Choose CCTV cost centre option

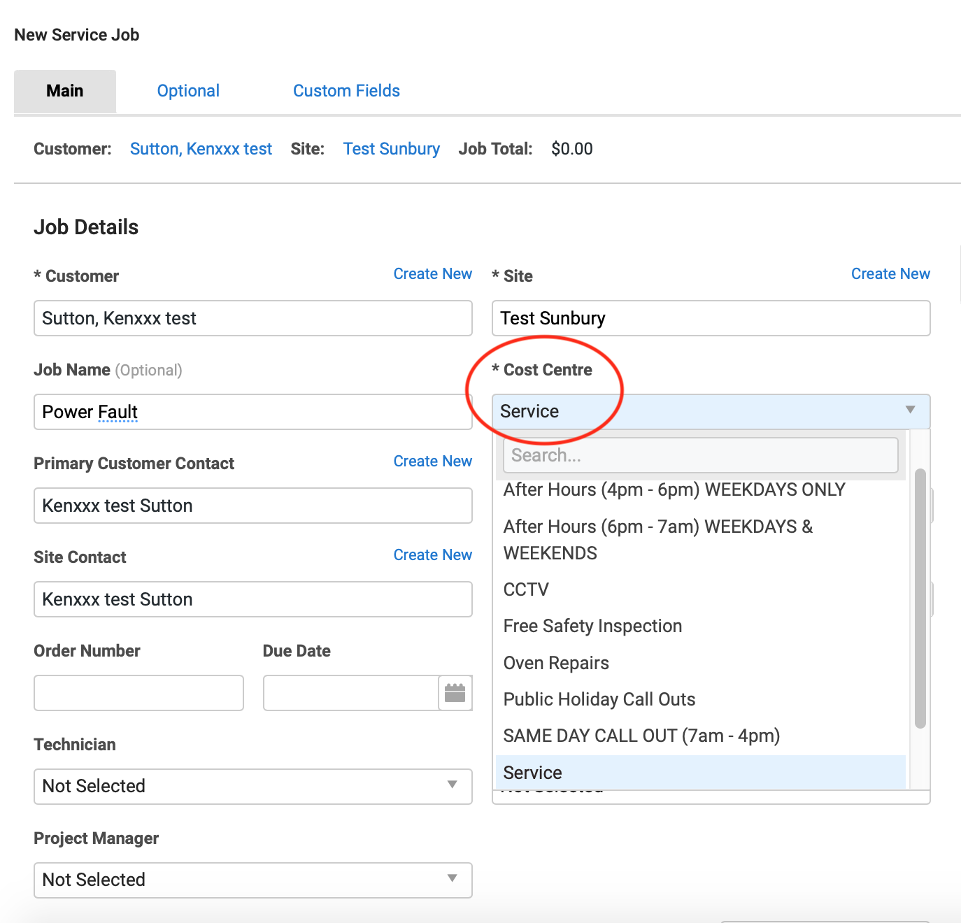tap(526, 589)
